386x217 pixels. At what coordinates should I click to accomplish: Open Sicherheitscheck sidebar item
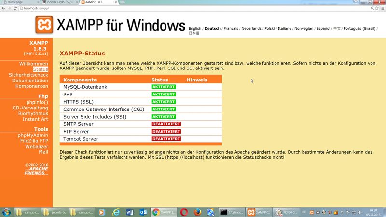[x=28, y=75]
